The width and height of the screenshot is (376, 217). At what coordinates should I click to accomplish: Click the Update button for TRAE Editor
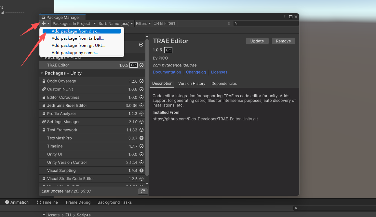pyautogui.click(x=257, y=41)
